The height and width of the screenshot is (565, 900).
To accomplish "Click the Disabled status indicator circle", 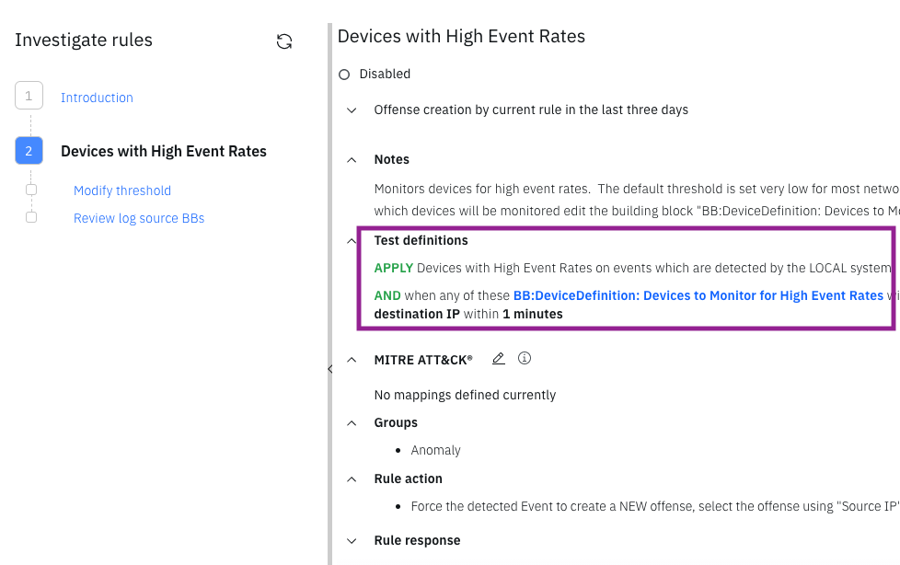I will (x=344, y=75).
